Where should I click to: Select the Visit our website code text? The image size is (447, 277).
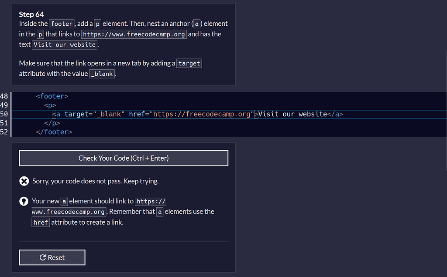point(64,44)
